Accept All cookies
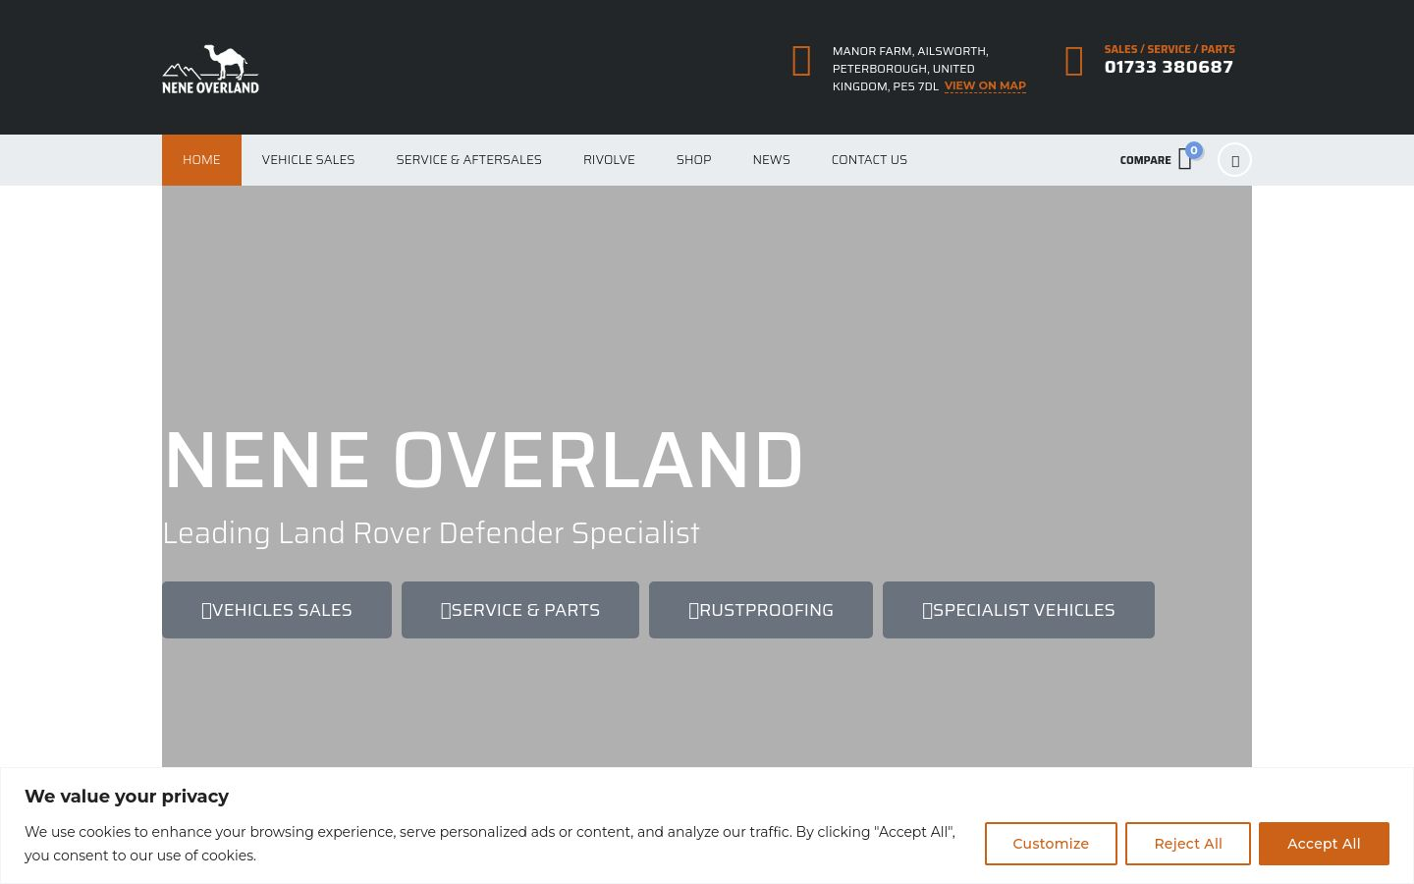 pyautogui.click(x=1324, y=844)
